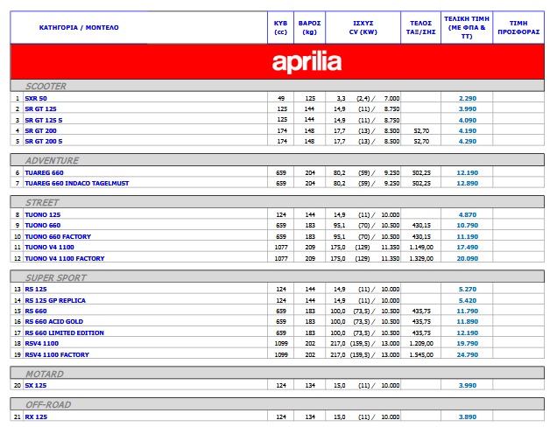Click the 49 cc value of SXR 50
Screen dimensions: 557x427
[281, 98]
